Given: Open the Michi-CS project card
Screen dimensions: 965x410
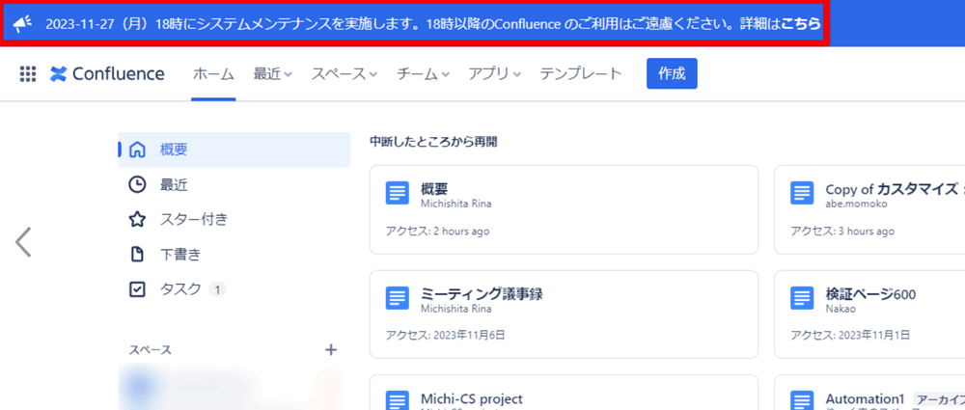Looking at the screenshot, I should (564, 393).
